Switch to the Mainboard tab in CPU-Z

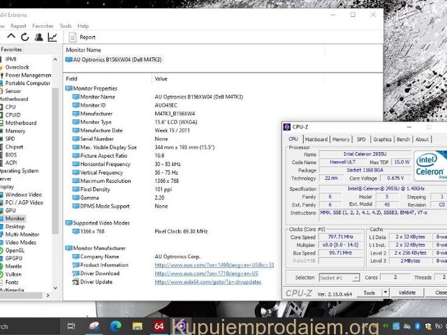tap(316, 139)
